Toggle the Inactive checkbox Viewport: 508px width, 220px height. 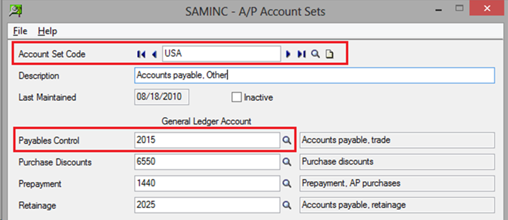click(x=236, y=97)
